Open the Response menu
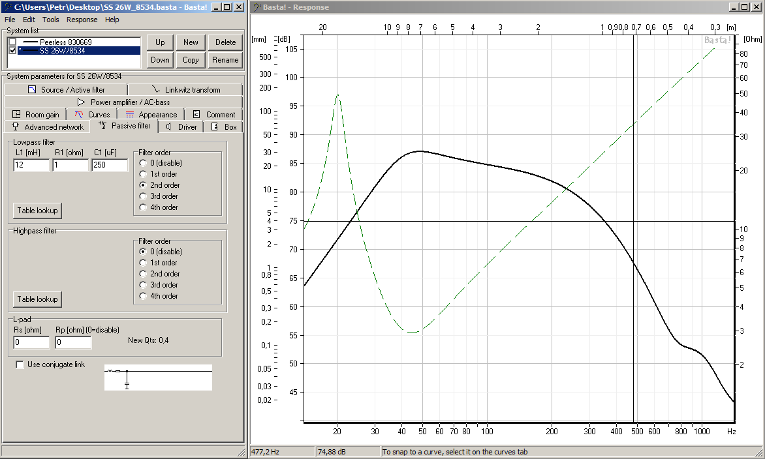The image size is (765, 459). 82,20
